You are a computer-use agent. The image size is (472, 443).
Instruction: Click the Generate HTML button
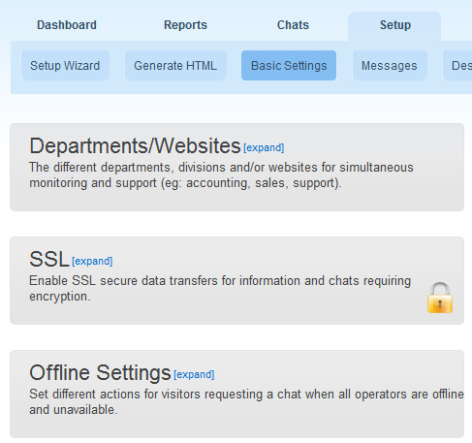pos(175,66)
